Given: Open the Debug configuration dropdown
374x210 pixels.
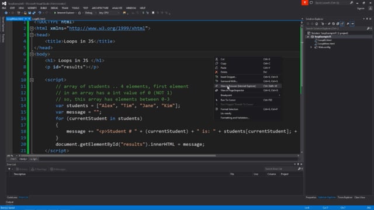Looking at the screenshot, I should (x=90, y=13).
